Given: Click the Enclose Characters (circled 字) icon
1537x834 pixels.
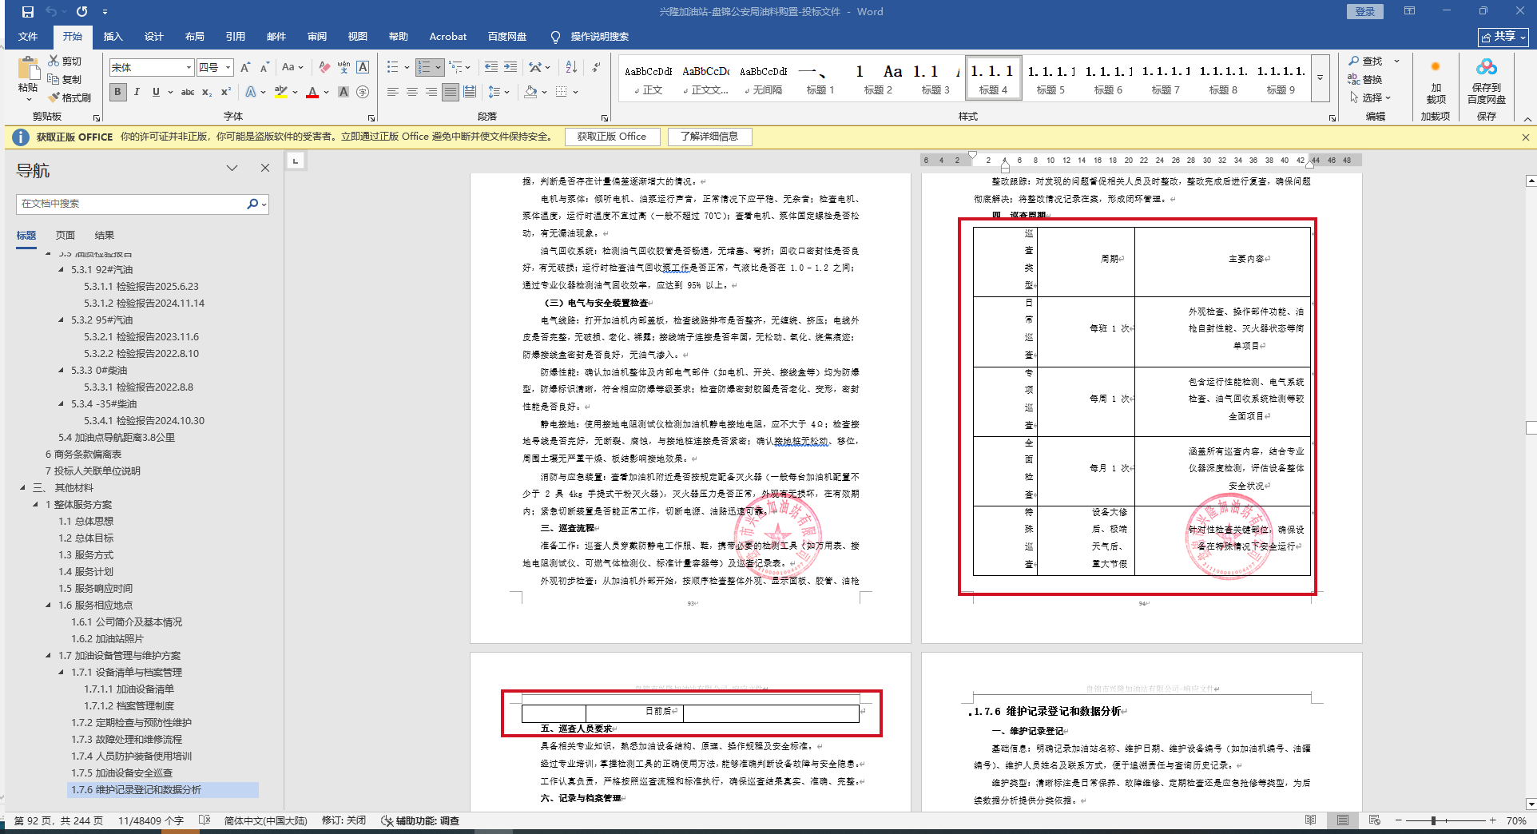Looking at the screenshot, I should [363, 92].
